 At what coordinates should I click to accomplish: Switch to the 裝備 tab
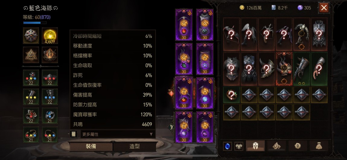[x=91, y=146]
